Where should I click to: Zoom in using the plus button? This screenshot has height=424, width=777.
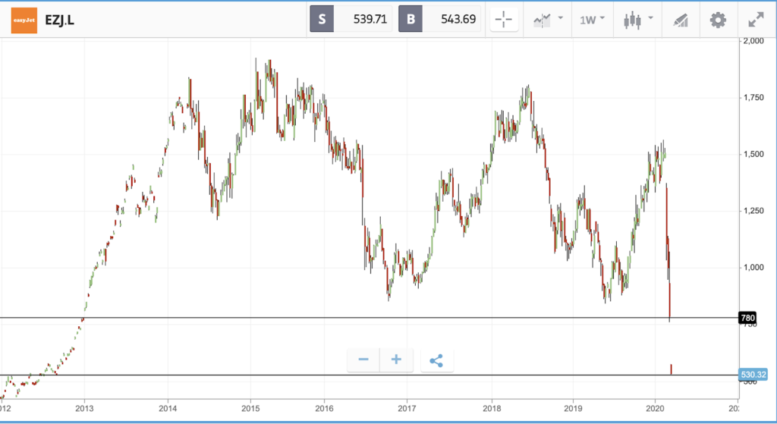pos(395,360)
